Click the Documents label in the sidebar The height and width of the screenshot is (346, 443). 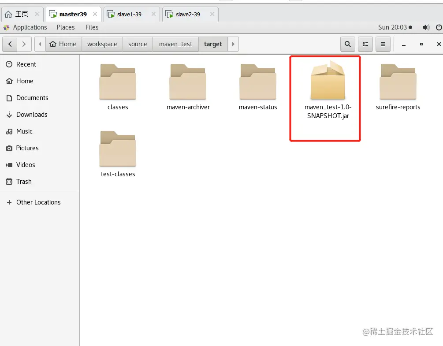pyautogui.click(x=32, y=98)
